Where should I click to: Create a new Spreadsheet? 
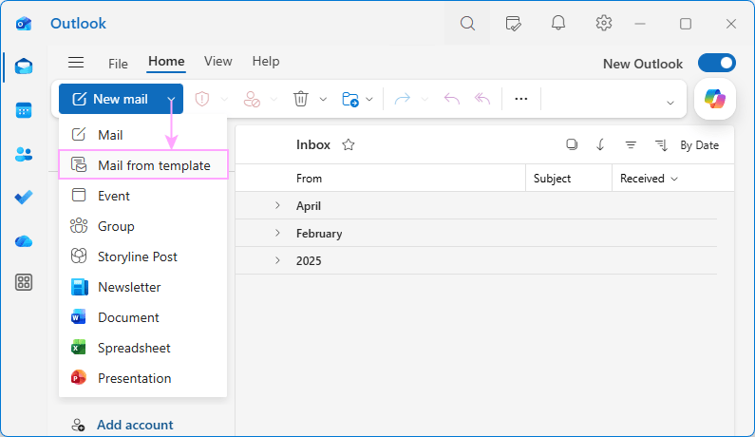(142, 348)
